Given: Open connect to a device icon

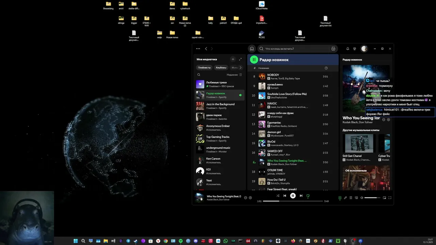Looking at the screenshot, I should (356, 198).
